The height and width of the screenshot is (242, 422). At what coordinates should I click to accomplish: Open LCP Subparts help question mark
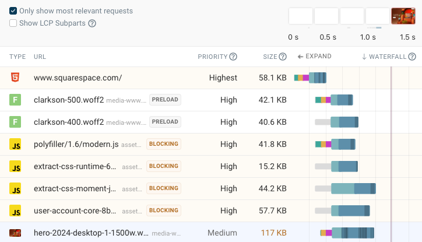[92, 23]
